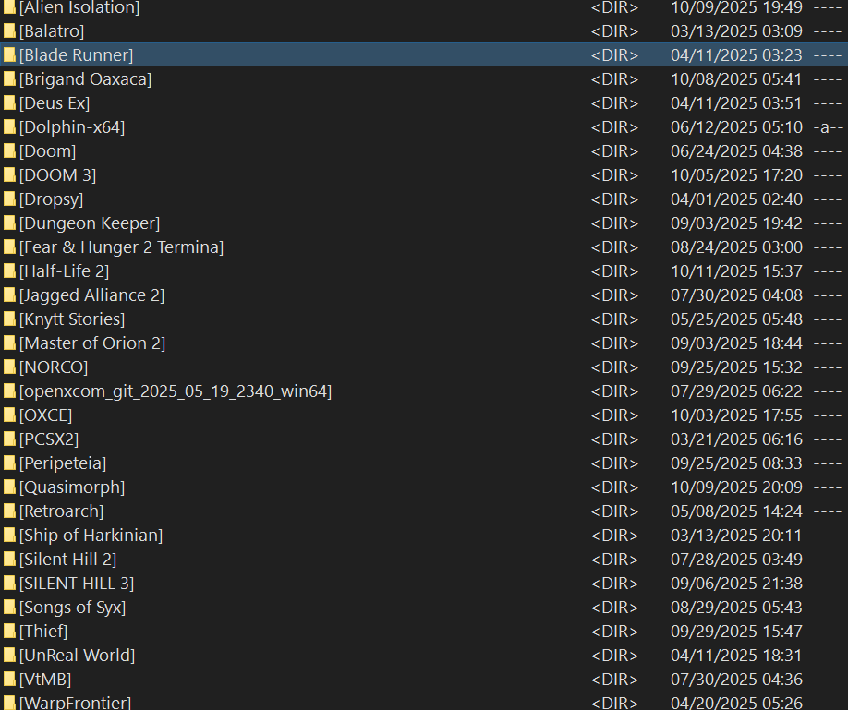Select the [Knytt Stories] folder name
Image resolution: width=848 pixels, height=710 pixels.
(x=72, y=319)
